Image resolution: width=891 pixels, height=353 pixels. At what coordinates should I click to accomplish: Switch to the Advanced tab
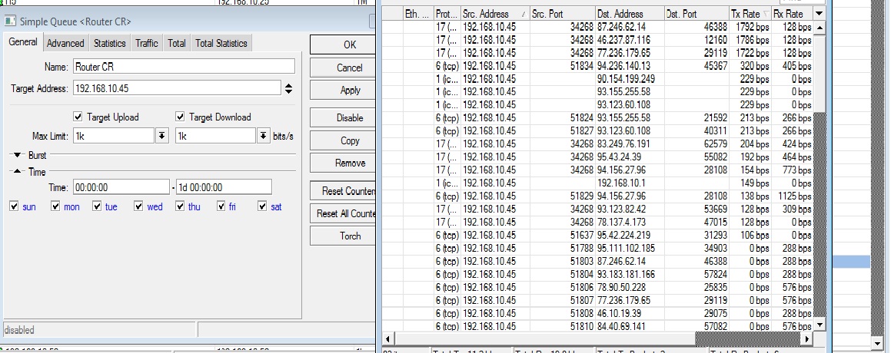tap(65, 44)
